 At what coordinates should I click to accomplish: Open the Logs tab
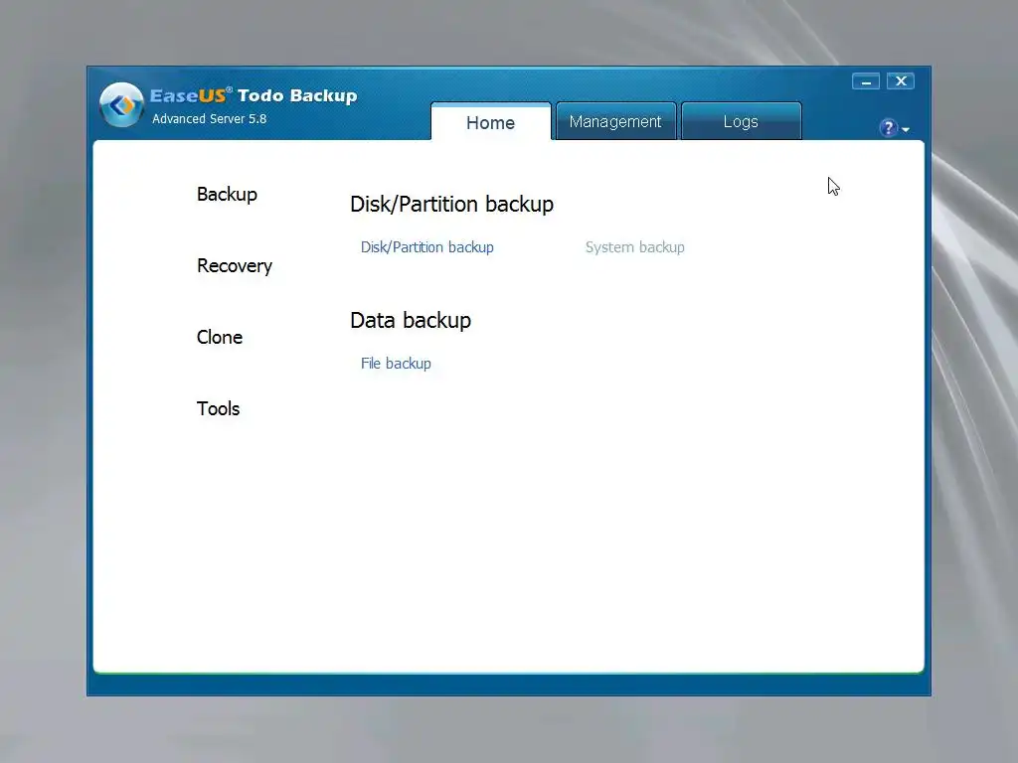(741, 121)
